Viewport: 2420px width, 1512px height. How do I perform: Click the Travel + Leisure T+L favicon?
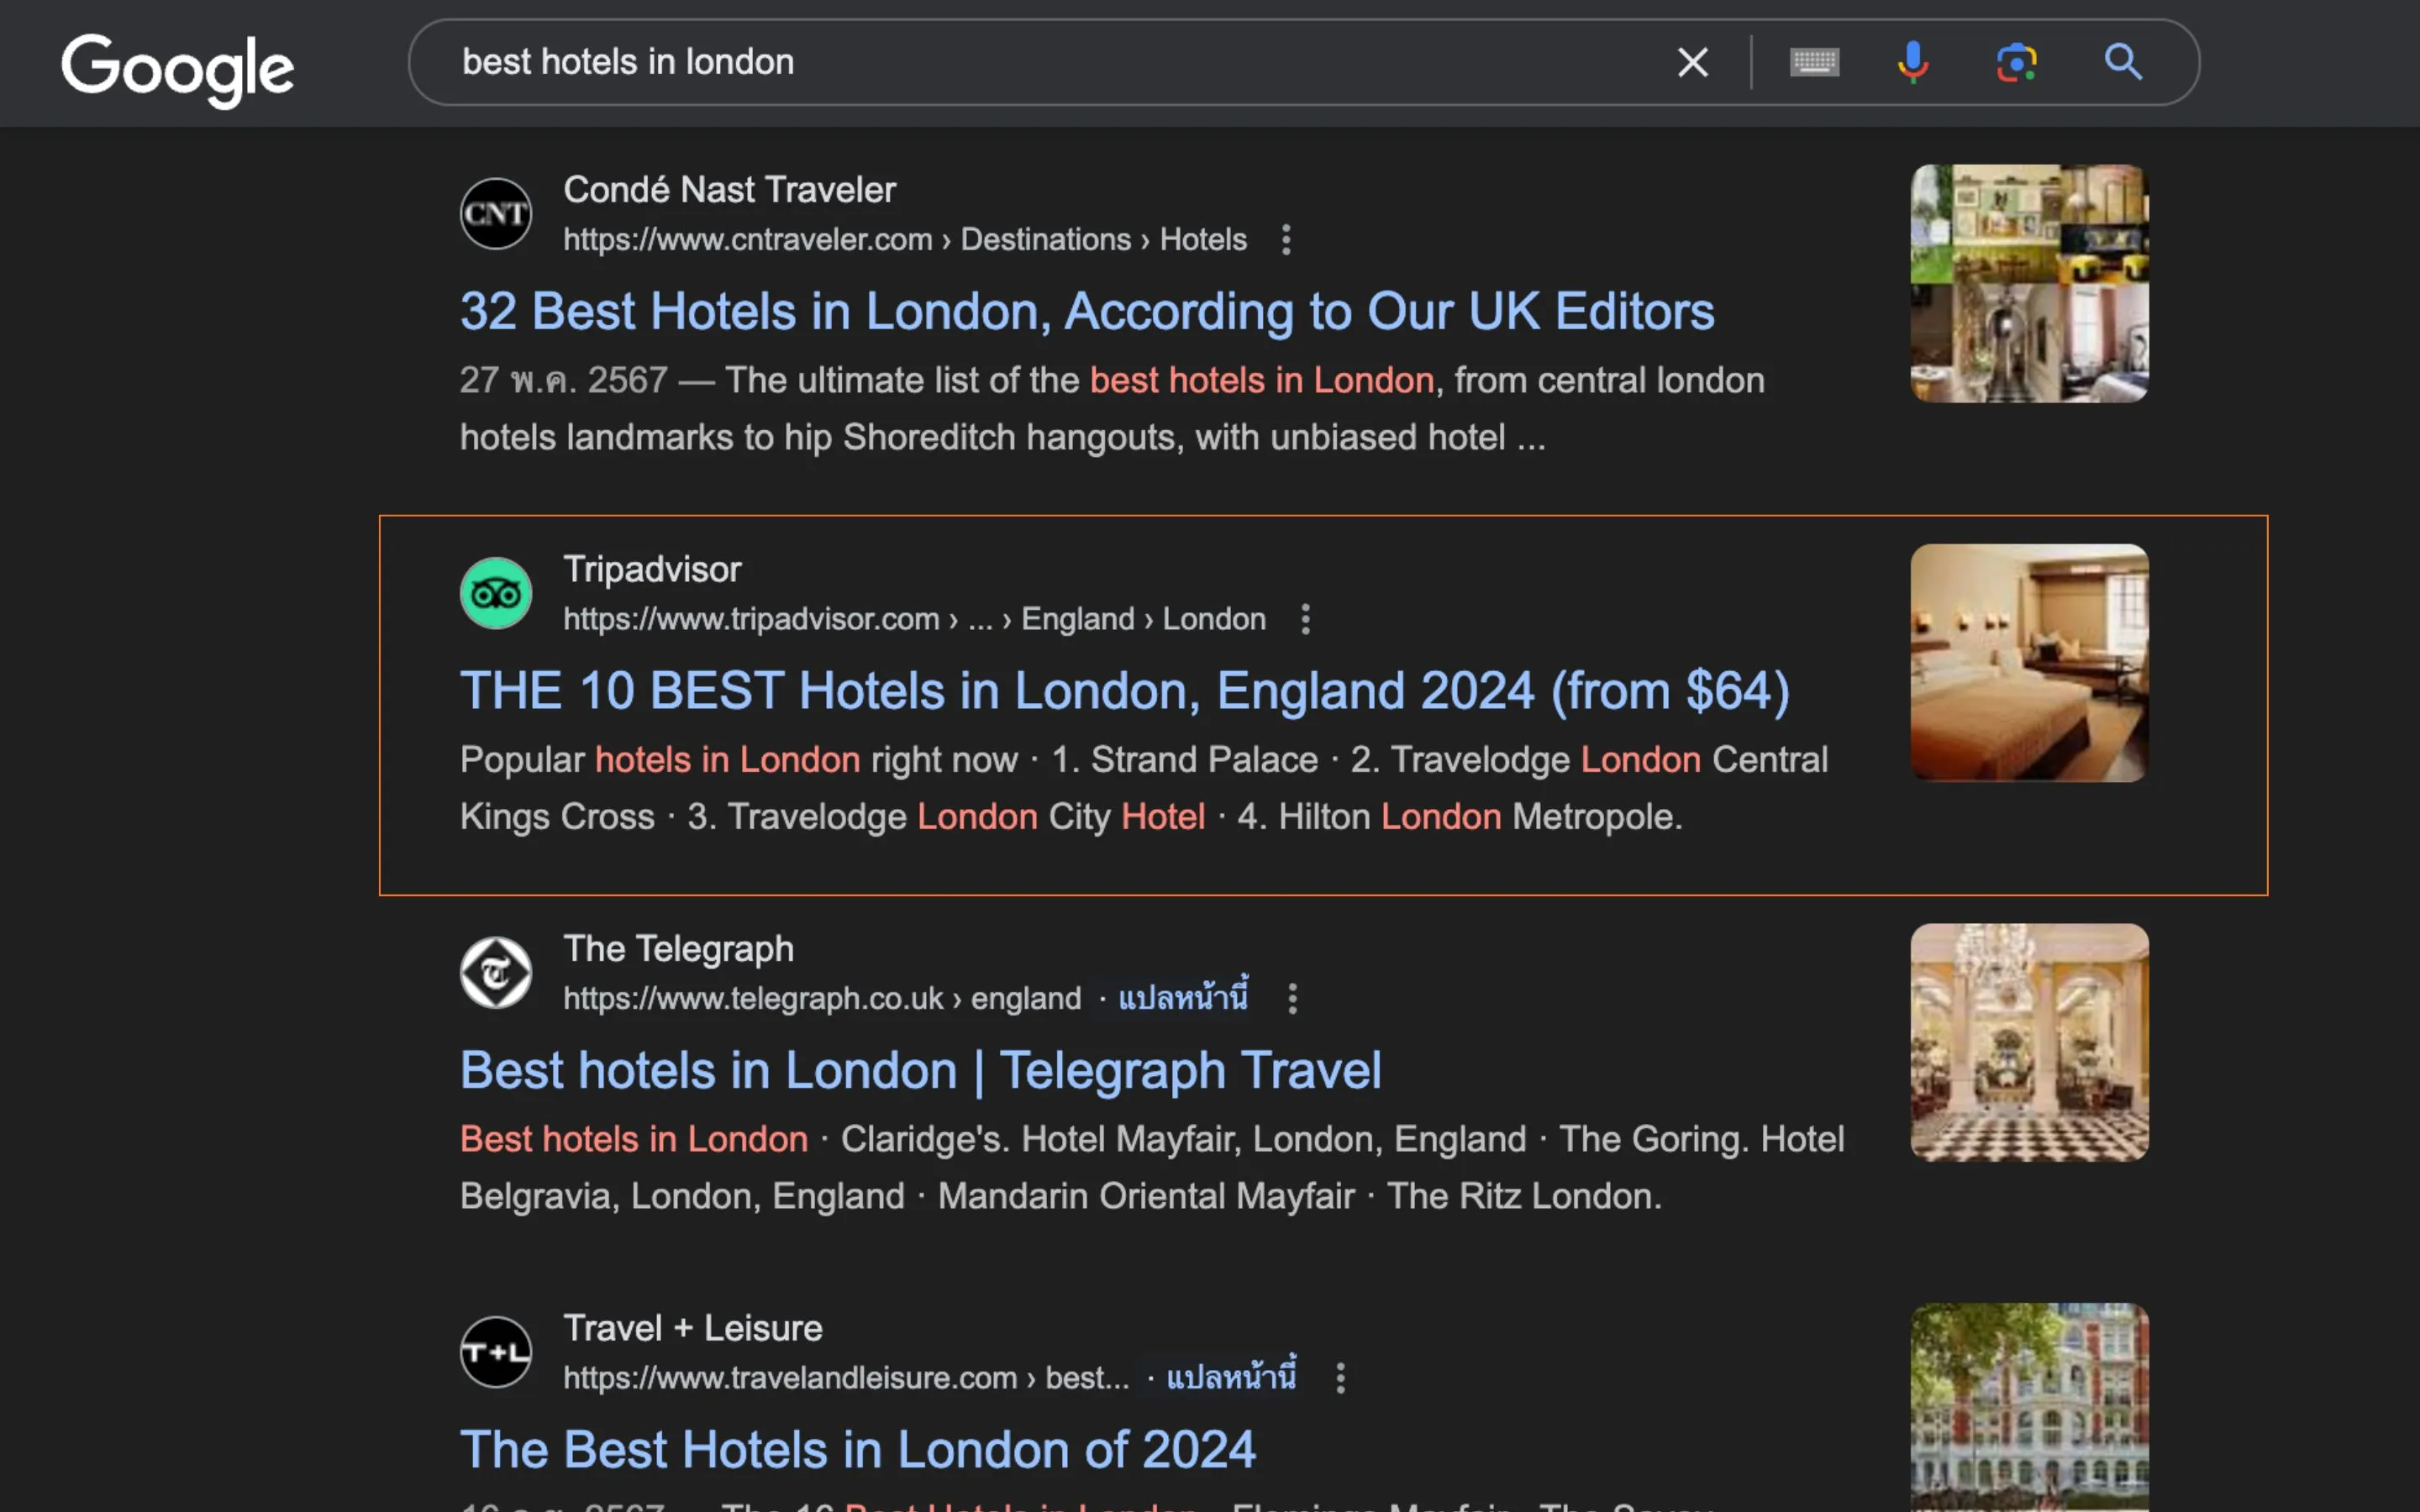(x=496, y=1352)
